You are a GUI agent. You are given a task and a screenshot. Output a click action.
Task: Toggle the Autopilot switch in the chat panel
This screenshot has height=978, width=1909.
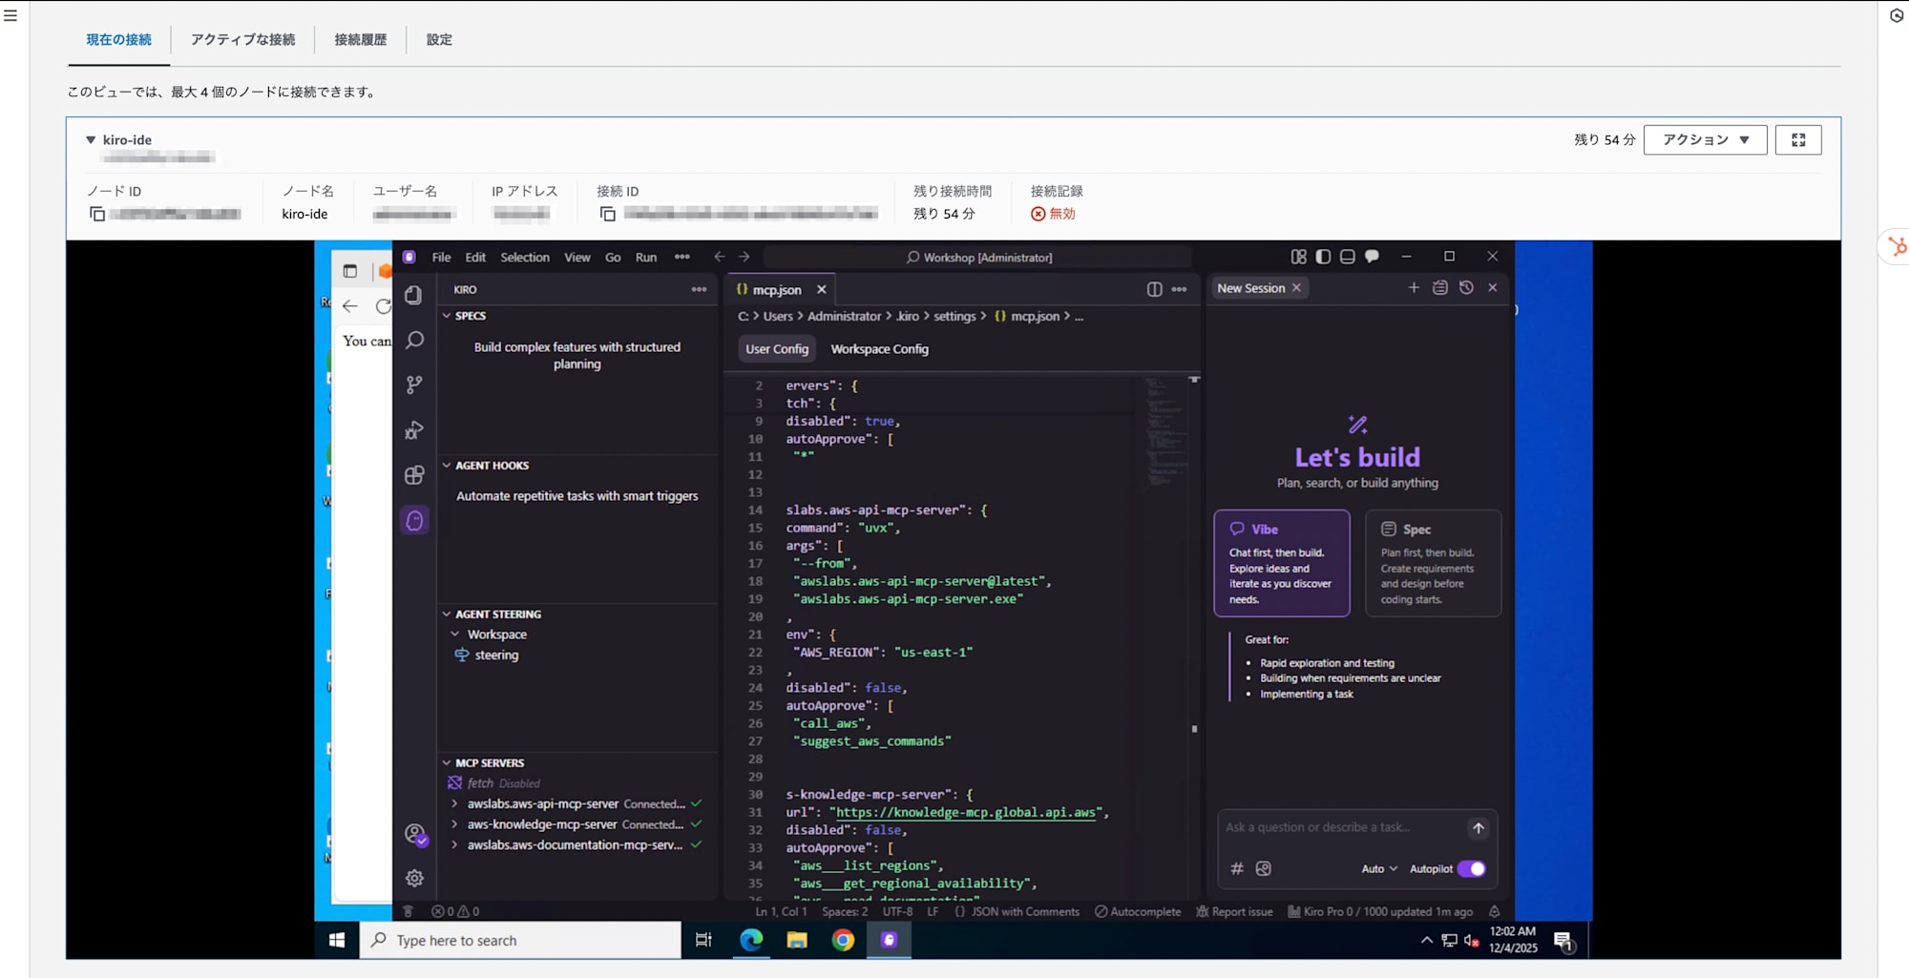(1471, 868)
